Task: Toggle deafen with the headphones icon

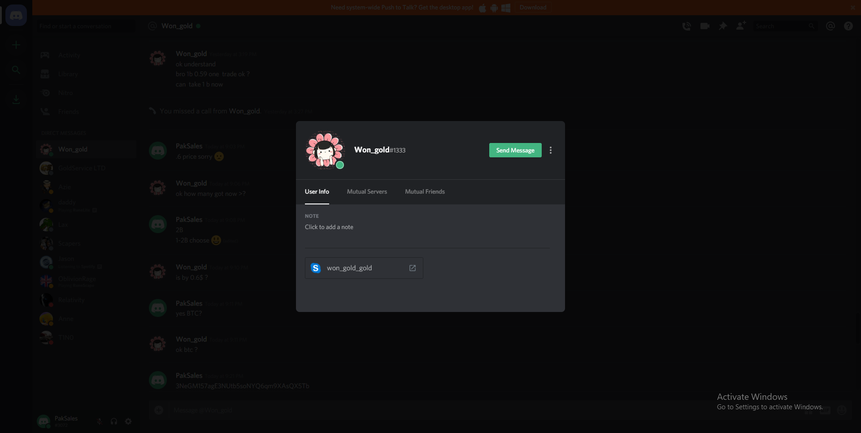Action: point(114,421)
